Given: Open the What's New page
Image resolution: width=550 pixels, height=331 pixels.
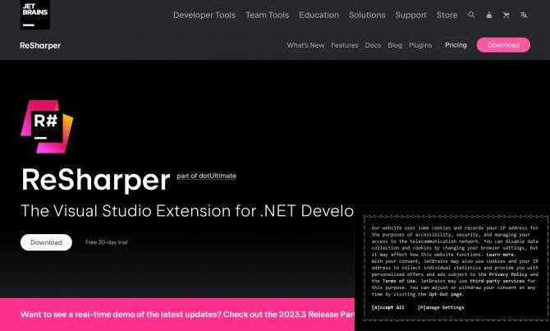Looking at the screenshot, I should click(305, 45).
